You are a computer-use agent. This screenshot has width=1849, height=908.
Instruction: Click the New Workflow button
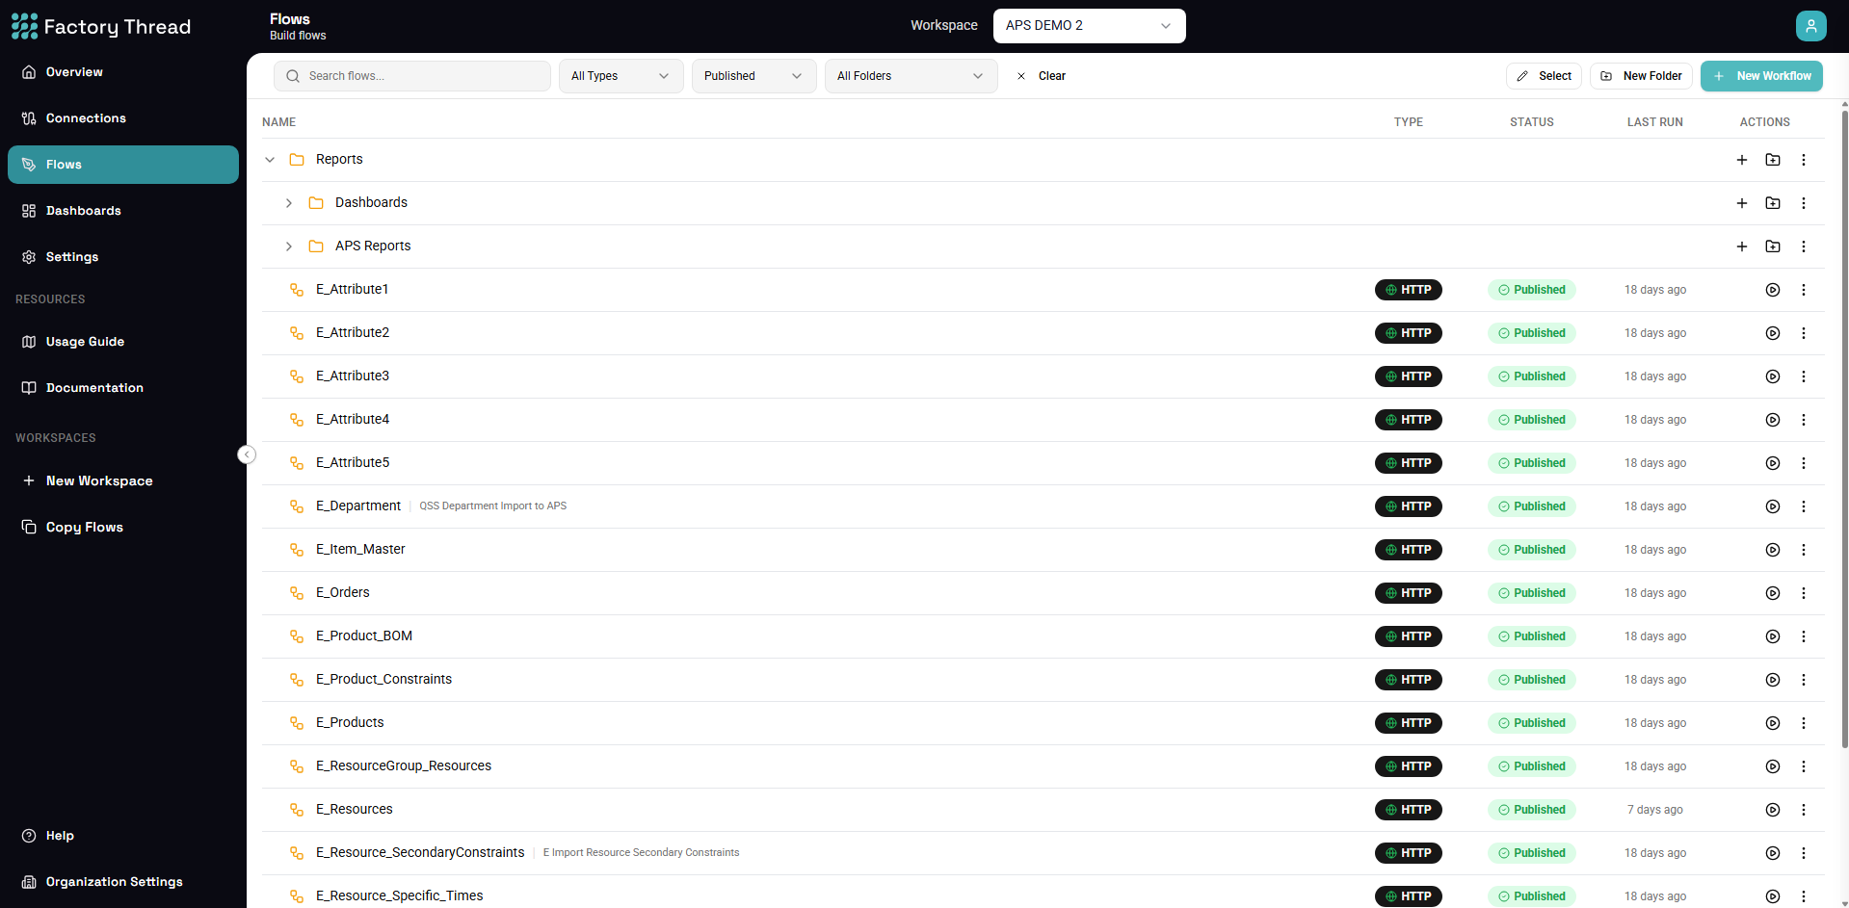click(x=1761, y=76)
